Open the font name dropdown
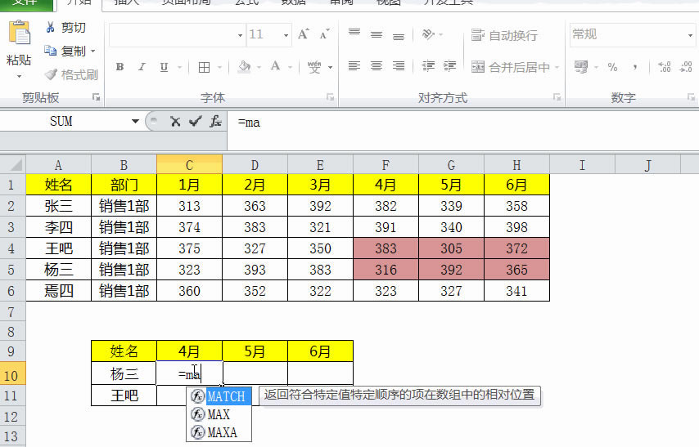 click(x=240, y=35)
